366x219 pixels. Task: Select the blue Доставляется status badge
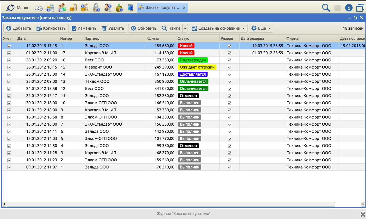193,74
